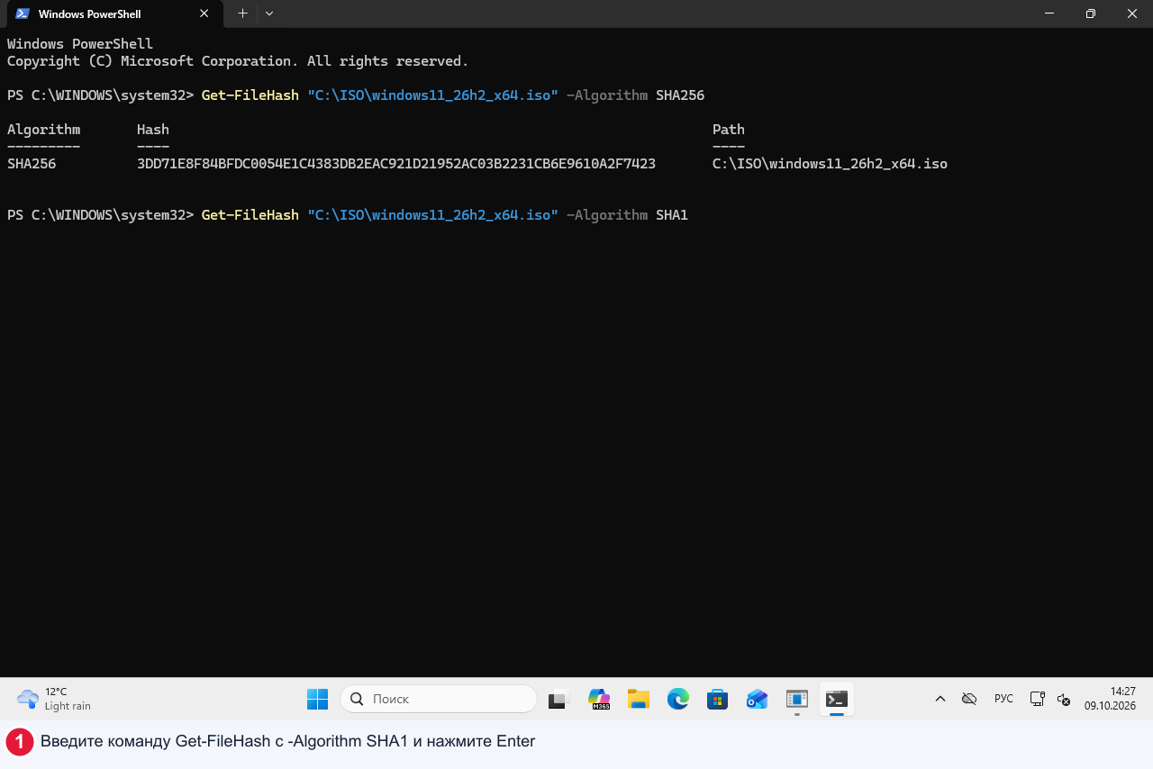
Task: Click the copyright line "Microsoft Corporation"
Action: 205,61
